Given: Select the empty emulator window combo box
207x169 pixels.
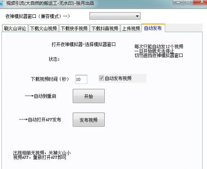Looking at the screenshot, I should point(115,16).
